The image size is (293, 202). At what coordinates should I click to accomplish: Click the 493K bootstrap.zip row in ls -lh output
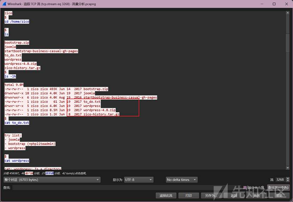(56, 89)
